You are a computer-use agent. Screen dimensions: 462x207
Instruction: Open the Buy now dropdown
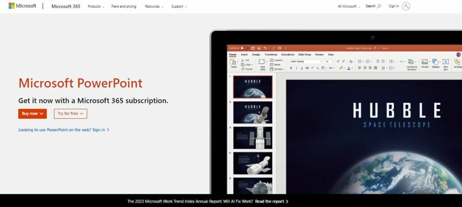coord(32,114)
